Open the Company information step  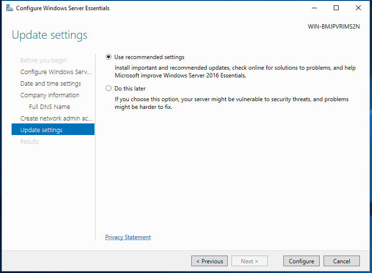tap(50, 95)
